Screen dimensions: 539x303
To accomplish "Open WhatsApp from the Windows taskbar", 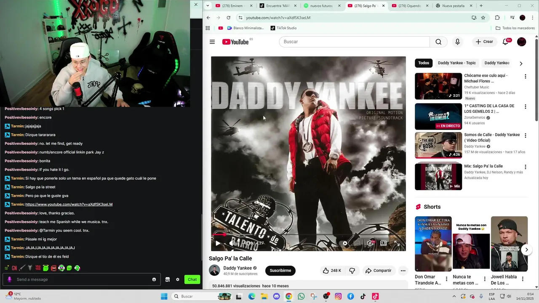I will (x=301, y=296).
